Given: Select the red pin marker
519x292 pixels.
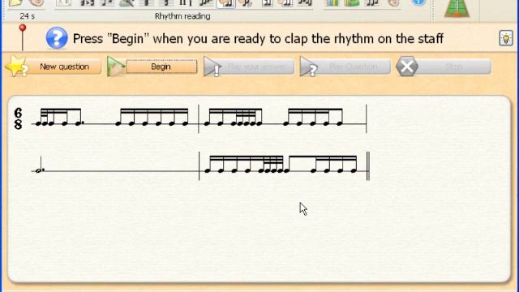Looking at the screenshot, I should click(x=23, y=37).
